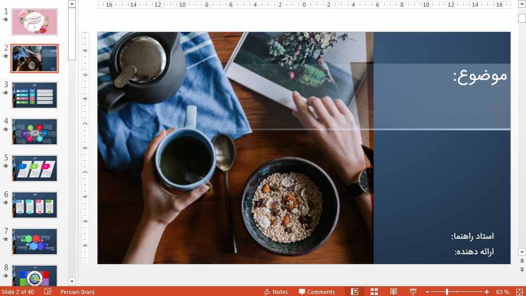Click the zoom in plus button
Image resolution: width=526 pixels, height=296 pixels.
[x=486, y=292]
